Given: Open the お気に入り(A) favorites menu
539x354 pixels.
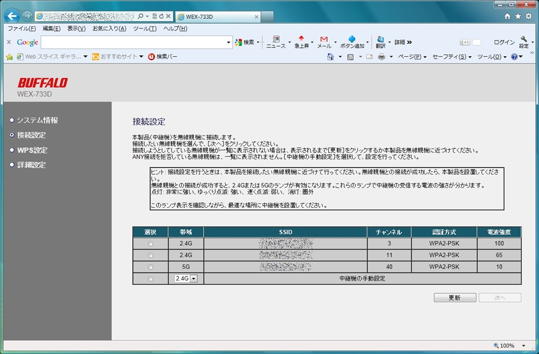Looking at the screenshot, I should point(109,28).
